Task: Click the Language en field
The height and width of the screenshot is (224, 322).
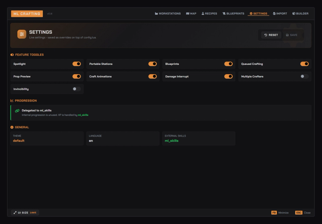Action: [123, 138]
